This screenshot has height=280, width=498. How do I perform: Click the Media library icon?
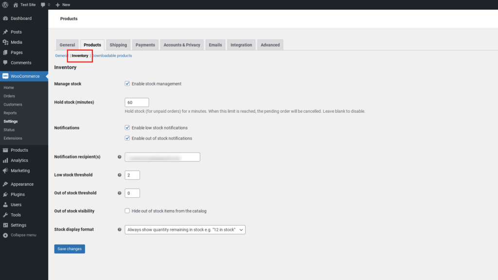click(x=5, y=42)
